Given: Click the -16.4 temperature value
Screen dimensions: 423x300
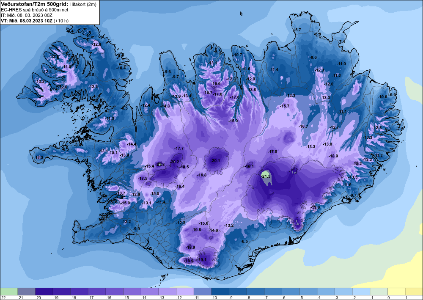Looking at the screenshot, I should (180, 187).
